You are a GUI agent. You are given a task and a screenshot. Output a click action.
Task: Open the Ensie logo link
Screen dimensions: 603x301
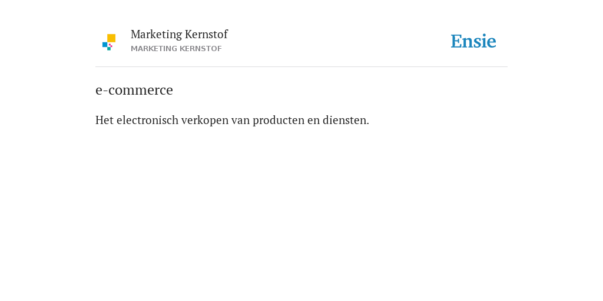[x=473, y=41]
